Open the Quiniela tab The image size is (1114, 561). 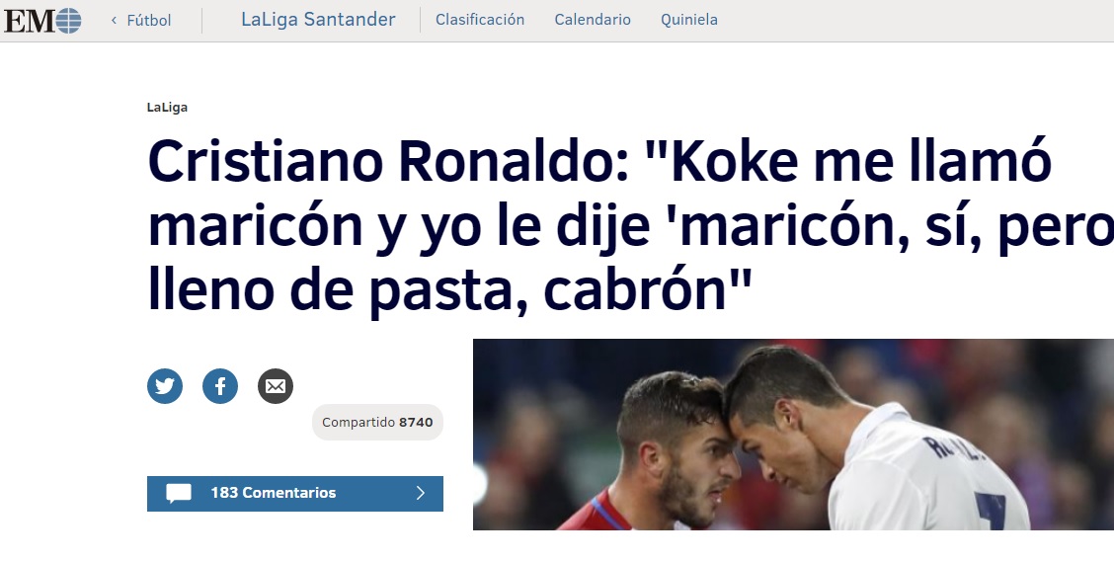[689, 20]
